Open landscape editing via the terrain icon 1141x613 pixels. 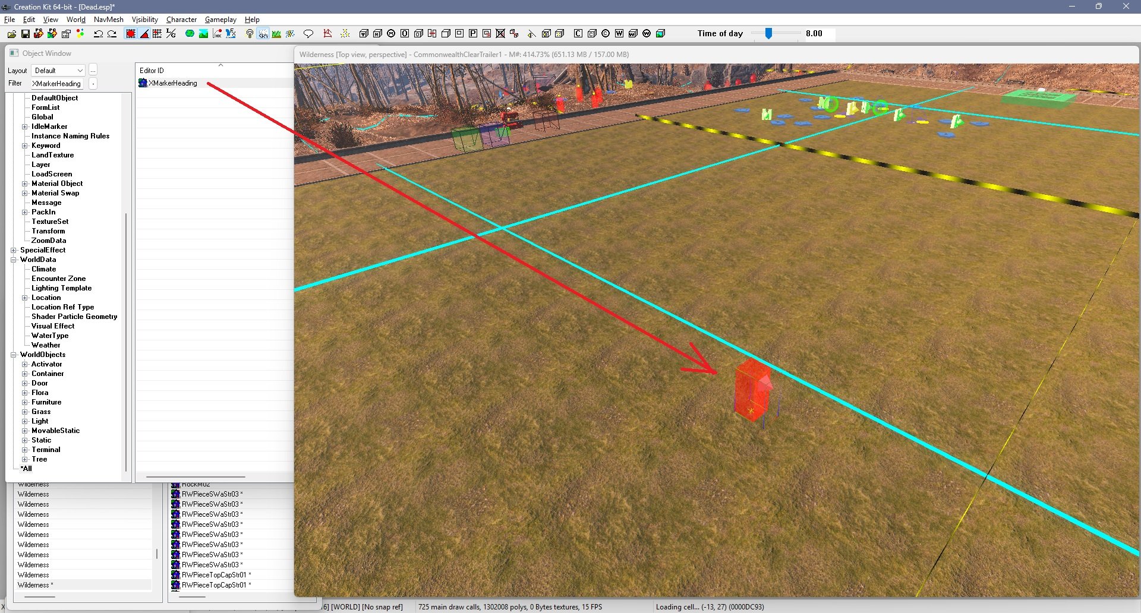pos(203,34)
